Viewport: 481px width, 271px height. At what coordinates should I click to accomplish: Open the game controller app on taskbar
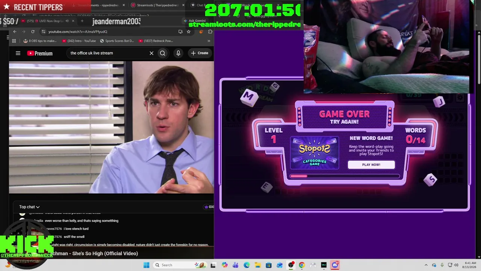point(313,265)
